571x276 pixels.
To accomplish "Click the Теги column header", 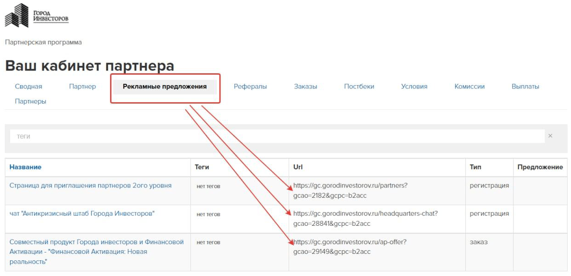I will tap(203, 167).
